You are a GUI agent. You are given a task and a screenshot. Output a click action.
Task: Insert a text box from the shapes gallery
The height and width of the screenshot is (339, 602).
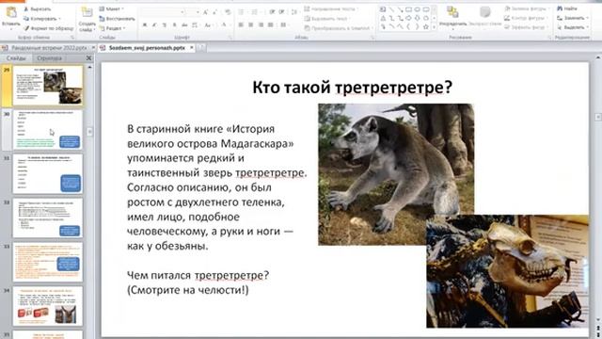[x=383, y=9]
